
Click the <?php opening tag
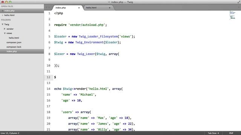click(59, 13)
